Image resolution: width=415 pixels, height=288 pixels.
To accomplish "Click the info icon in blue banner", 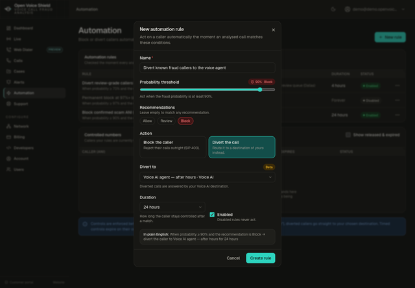I will coord(85,224).
